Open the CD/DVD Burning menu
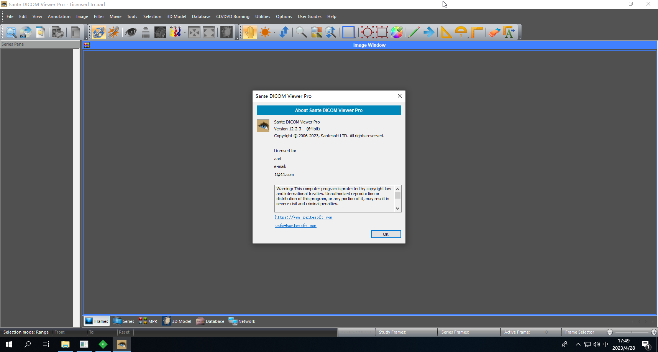The image size is (658, 352). click(x=233, y=16)
